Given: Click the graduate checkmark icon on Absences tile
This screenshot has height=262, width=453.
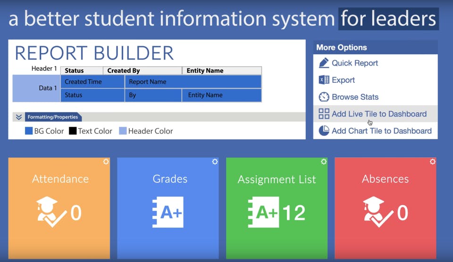Looking at the screenshot, I should (x=378, y=212).
